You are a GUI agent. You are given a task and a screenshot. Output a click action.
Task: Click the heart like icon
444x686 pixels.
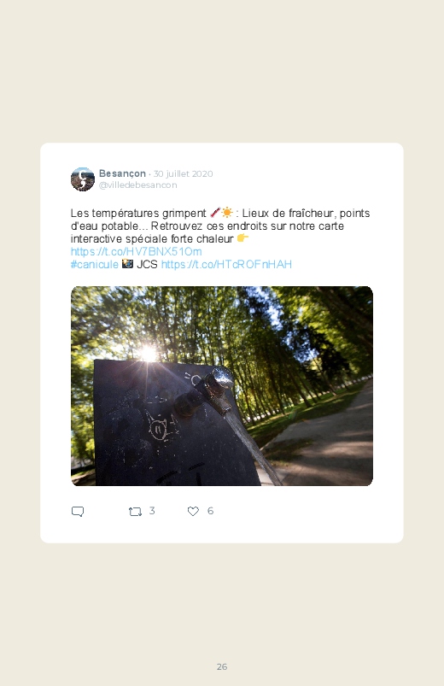point(193,511)
